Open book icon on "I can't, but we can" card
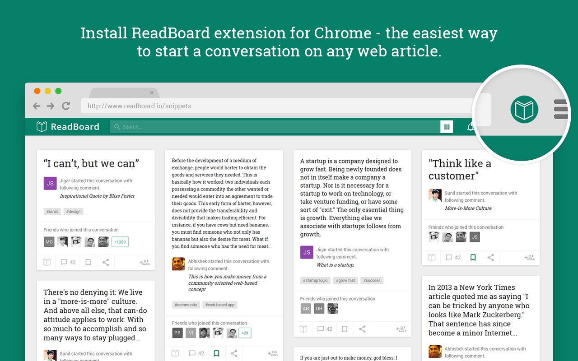The image size is (578, 361). 47,262
